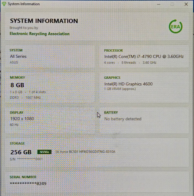Click the disabled maximize button
This screenshot has height=196, width=194.
[172, 4]
